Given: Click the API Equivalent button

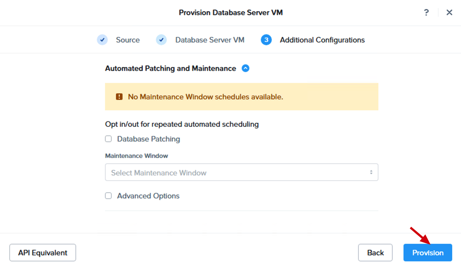Looking at the screenshot, I should pos(43,253).
